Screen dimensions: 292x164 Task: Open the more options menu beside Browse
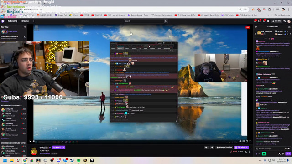[x=34, y=21]
